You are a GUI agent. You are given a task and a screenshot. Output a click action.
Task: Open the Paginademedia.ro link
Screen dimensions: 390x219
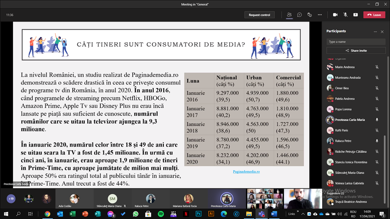pyautogui.click(x=246, y=171)
